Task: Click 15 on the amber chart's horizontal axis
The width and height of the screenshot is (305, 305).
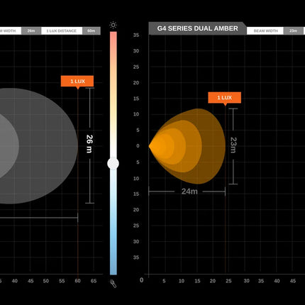Action: coord(197,281)
